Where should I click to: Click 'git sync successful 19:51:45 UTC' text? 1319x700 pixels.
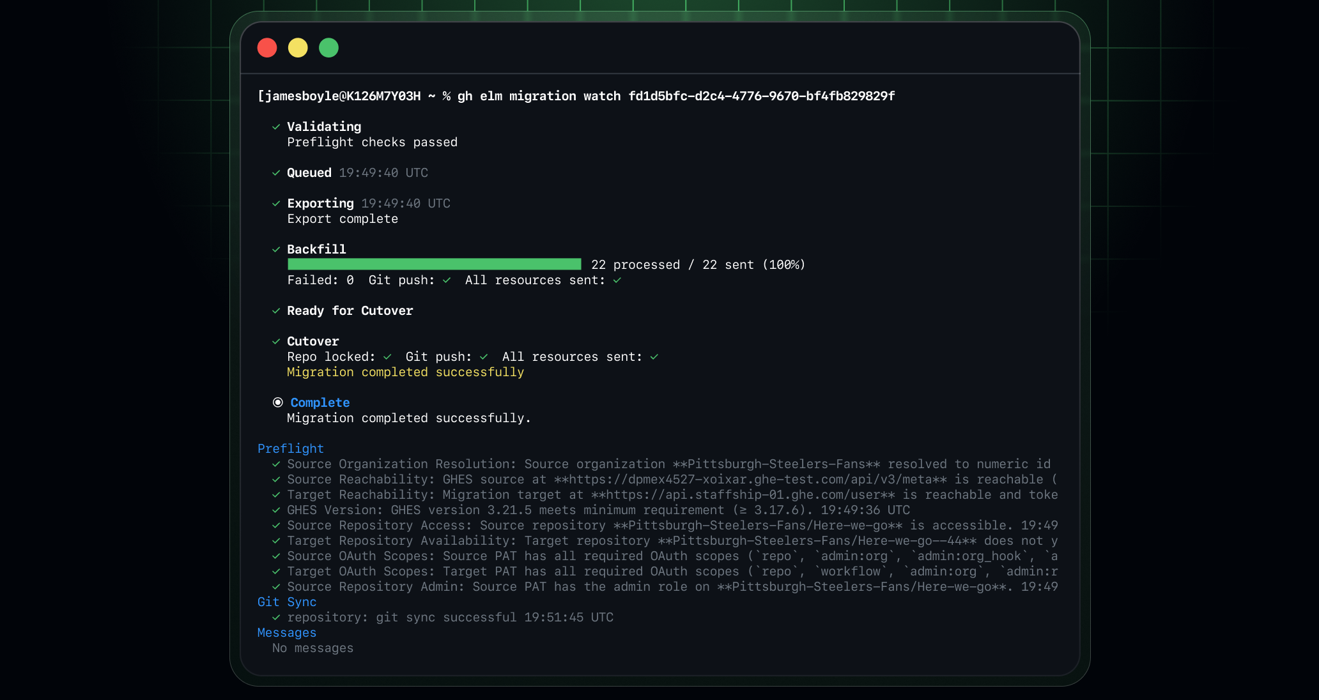click(495, 618)
